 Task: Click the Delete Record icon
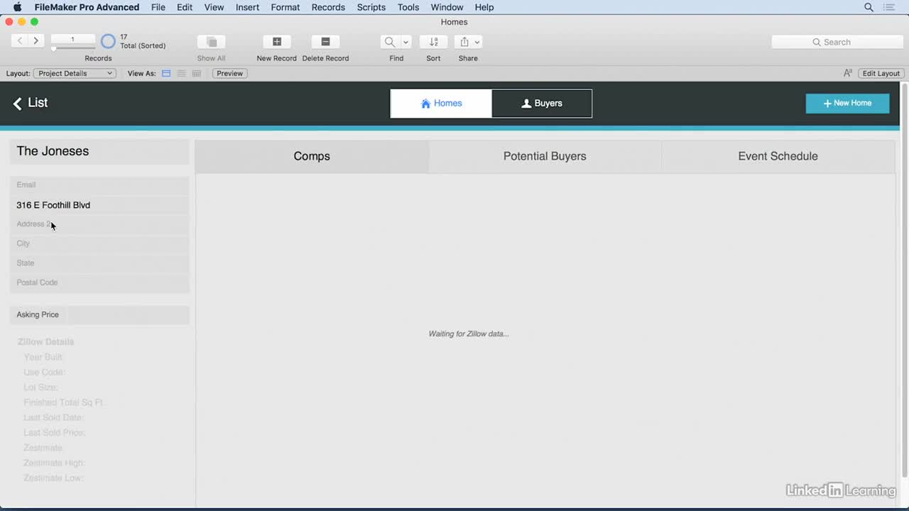pos(325,42)
